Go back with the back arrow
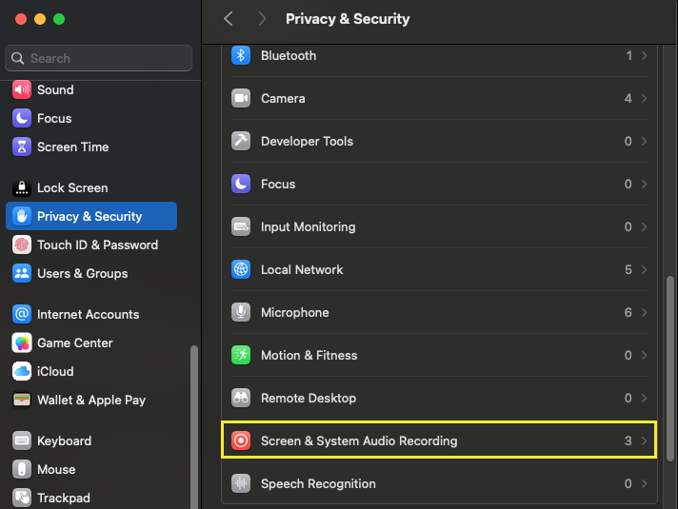 pos(228,19)
